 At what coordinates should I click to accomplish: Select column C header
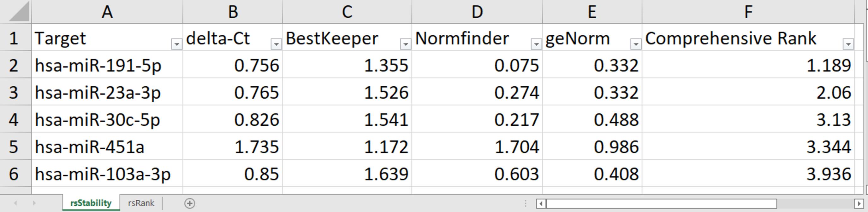pos(347,12)
